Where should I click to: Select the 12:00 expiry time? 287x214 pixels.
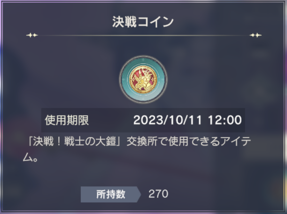pyautogui.click(x=225, y=120)
